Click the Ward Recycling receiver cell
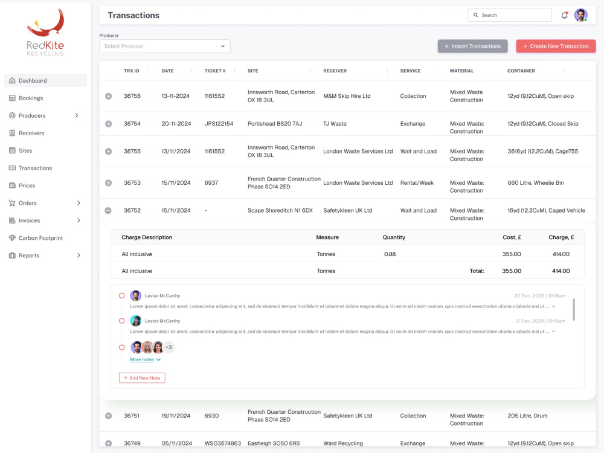The height and width of the screenshot is (453, 604). tap(343, 443)
